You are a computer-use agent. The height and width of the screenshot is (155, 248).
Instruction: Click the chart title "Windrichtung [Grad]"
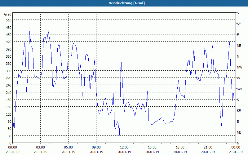click(127, 3)
